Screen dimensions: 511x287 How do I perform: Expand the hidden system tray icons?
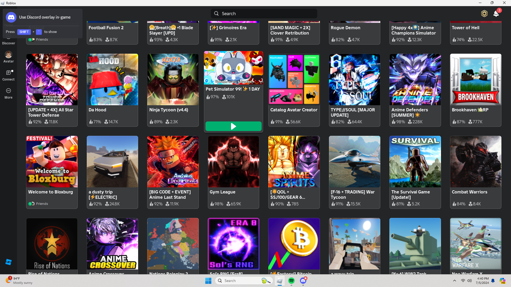pos(455,281)
